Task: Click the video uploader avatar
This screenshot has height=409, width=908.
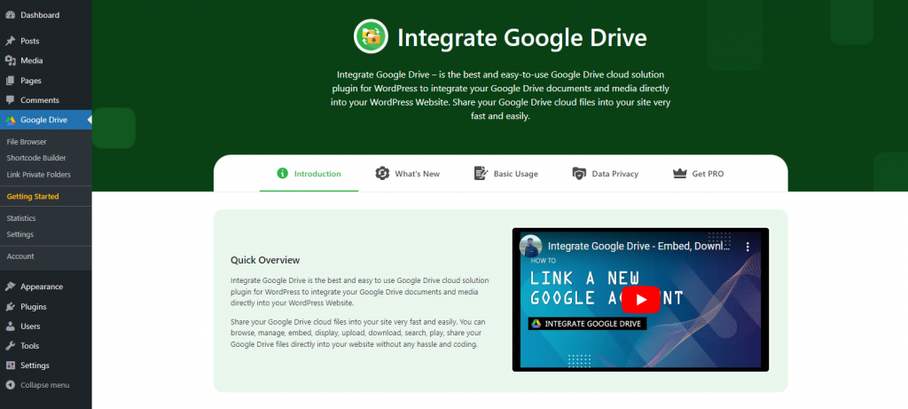Action: [531, 247]
